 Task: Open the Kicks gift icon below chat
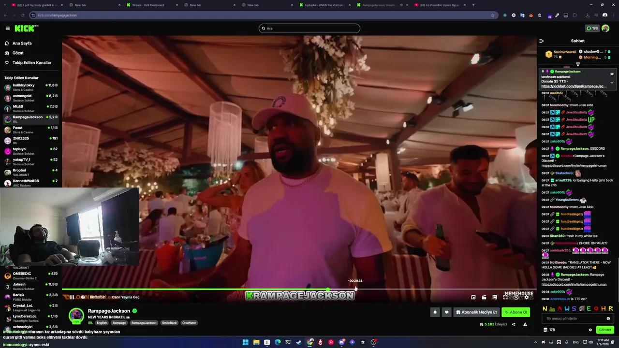point(545,330)
